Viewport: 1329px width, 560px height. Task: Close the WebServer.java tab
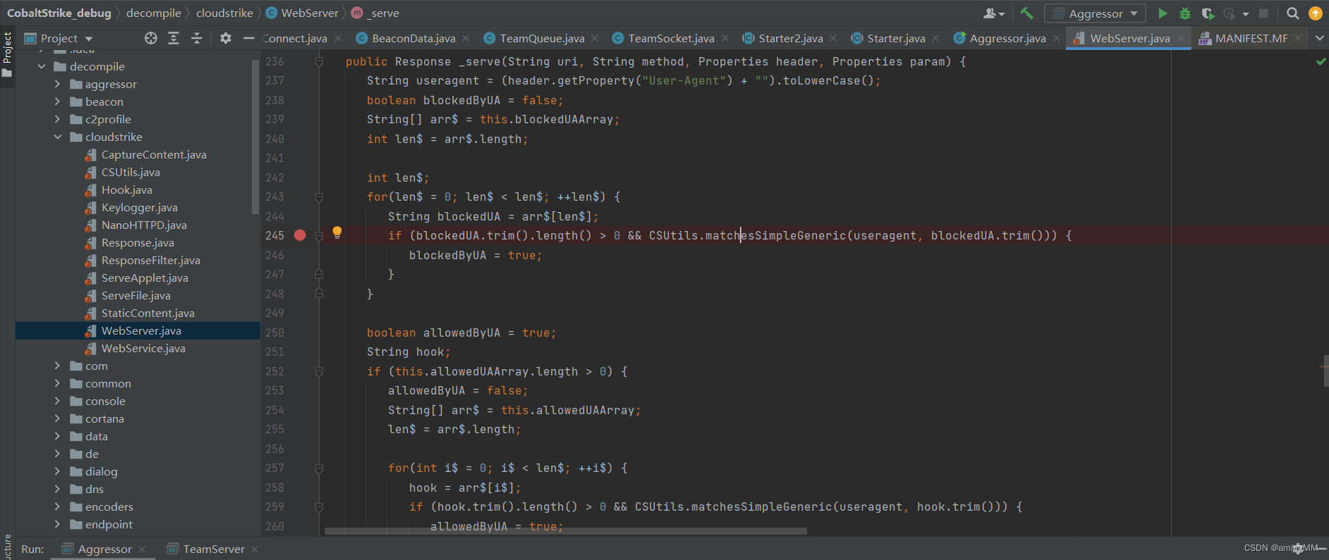(x=1181, y=38)
